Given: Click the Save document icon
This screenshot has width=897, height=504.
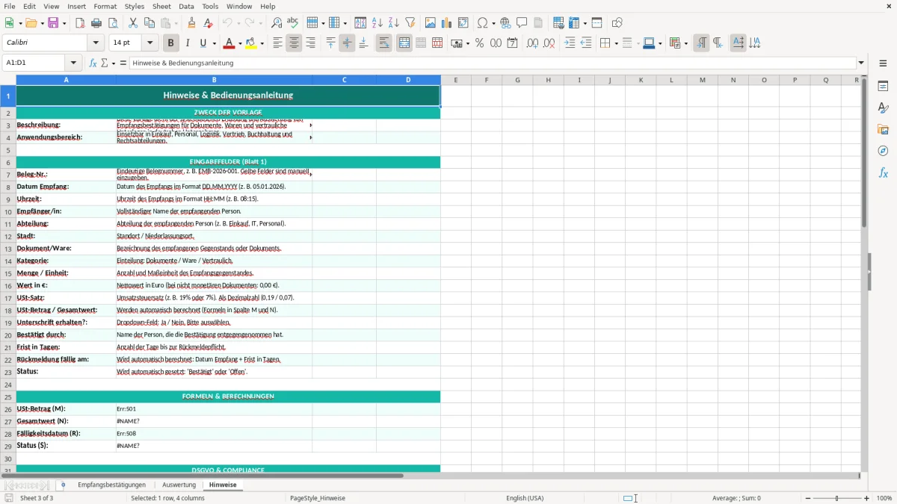Looking at the screenshot, I should point(52,23).
